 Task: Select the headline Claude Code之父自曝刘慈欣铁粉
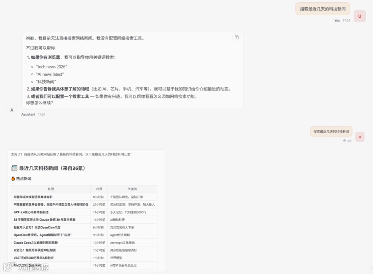coord(36,243)
